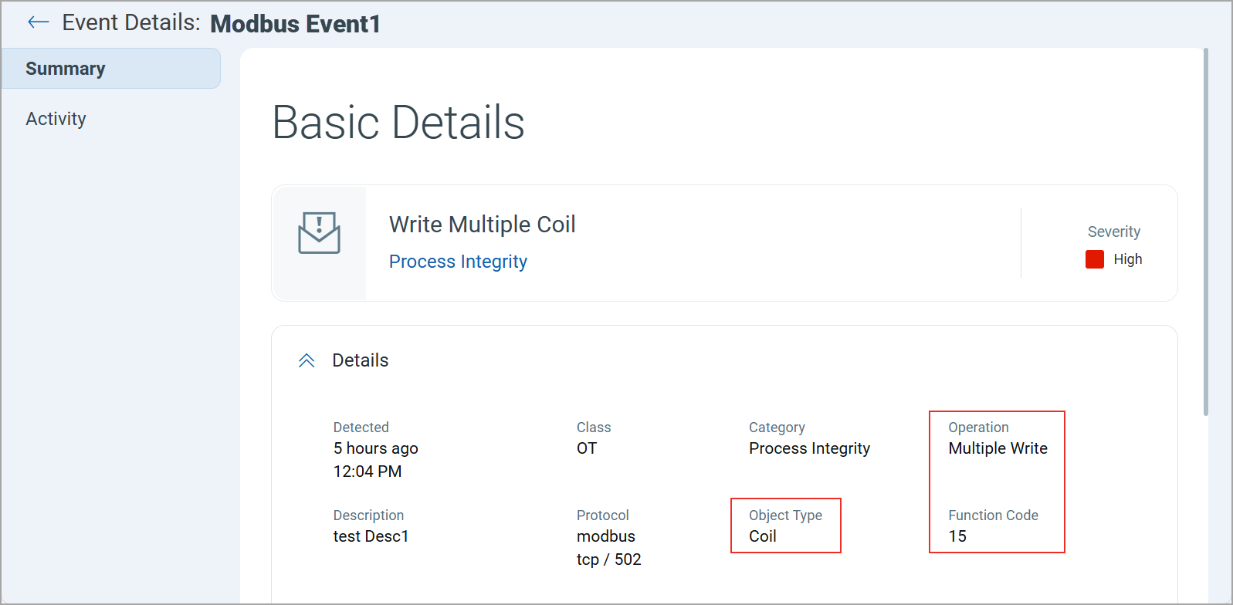Click the Object Type Coil value
The image size is (1233, 605).
click(762, 536)
